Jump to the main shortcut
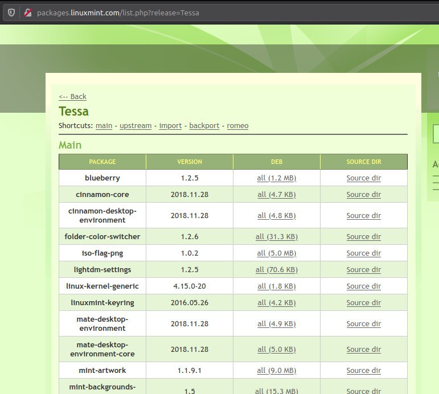This screenshot has width=439, height=394. pyautogui.click(x=104, y=125)
